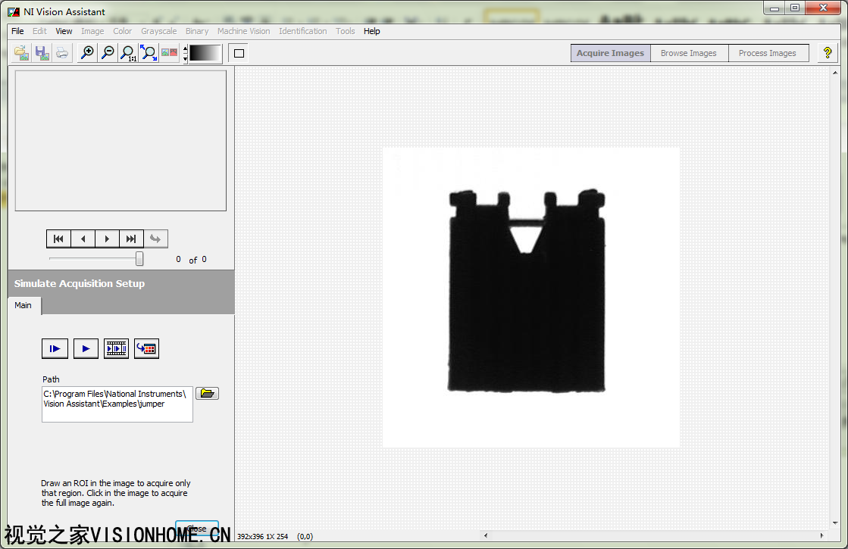Select the Main tab
Image resolution: width=848 pixels, height=549 pixels.
[x=23, y=305]
